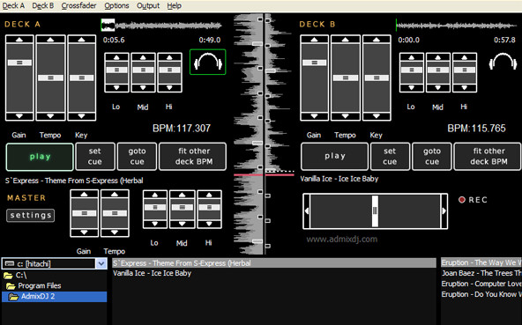Screen dimensions: 522x325
Task: Cut Deck A Hi EQ down arrow
Action: pos(169,88)
